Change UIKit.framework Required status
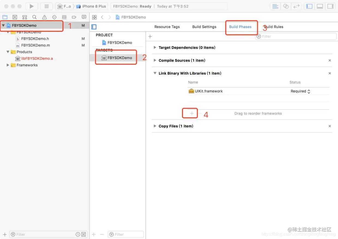The image size is (338, 239). (x=300, y=91)
